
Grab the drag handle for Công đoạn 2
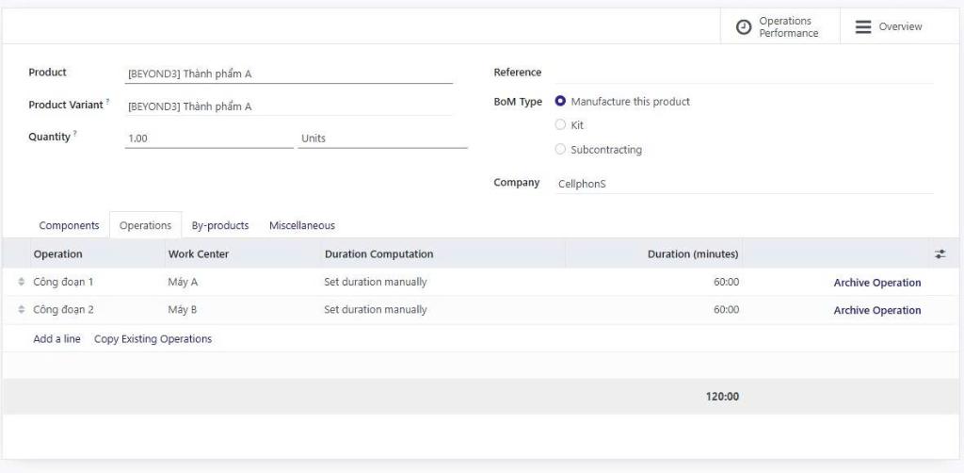tap(22, 310)
